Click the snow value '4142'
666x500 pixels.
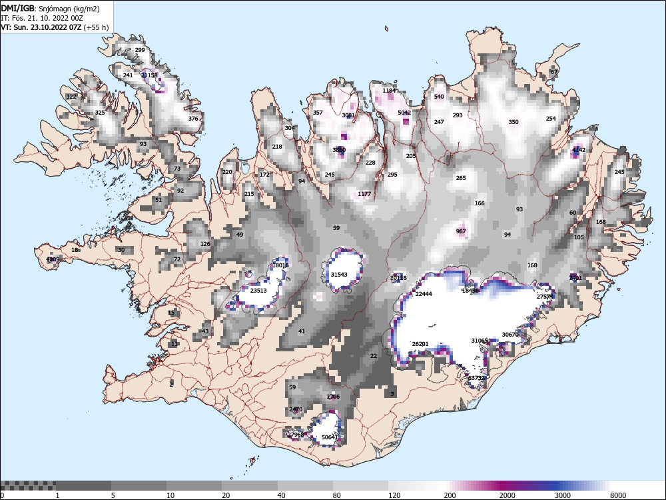[579, 150]
